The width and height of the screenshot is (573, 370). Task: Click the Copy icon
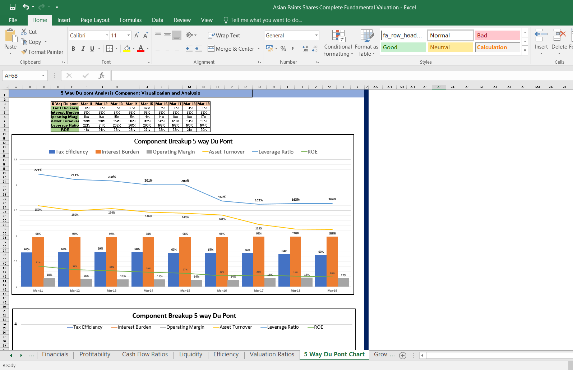point(24,42)
